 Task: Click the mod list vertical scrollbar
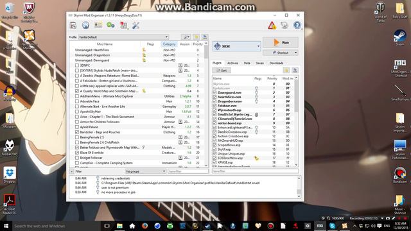pyautogui.click(x=206, y=105)
